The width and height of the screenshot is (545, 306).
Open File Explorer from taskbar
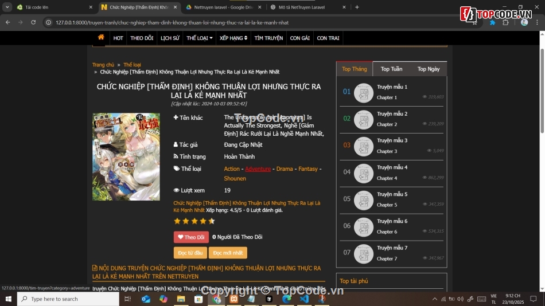pos(181,299)
